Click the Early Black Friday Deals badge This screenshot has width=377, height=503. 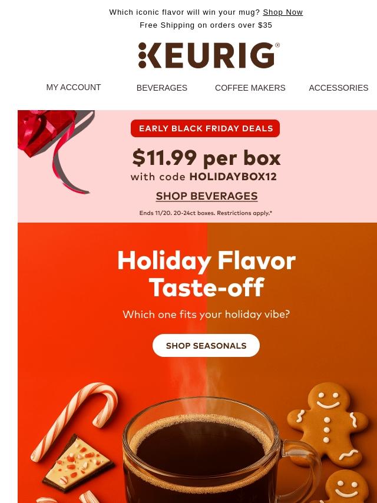tap(206, 128)
